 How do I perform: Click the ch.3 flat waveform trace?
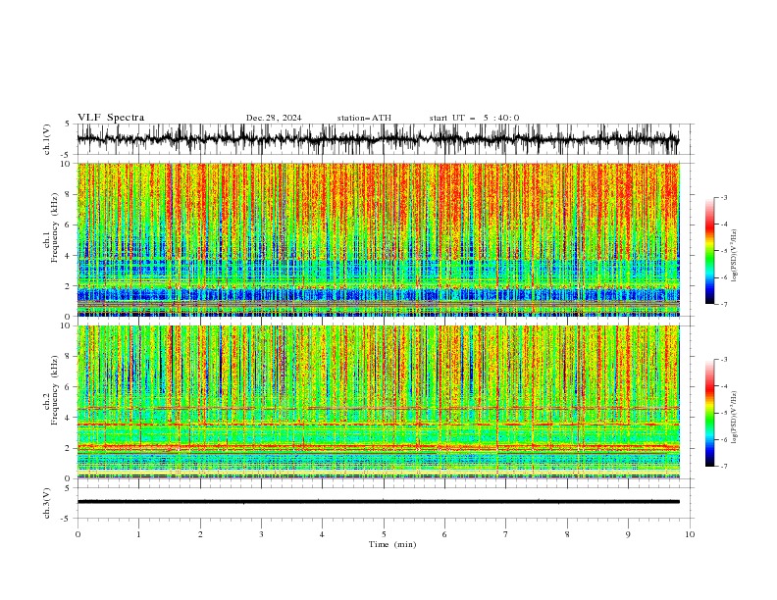(x=378, y=502)
